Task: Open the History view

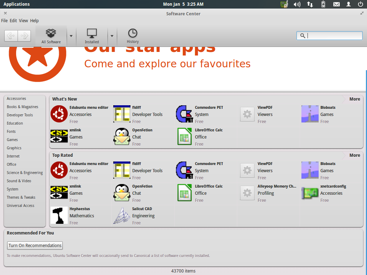Action: [133, 36]
